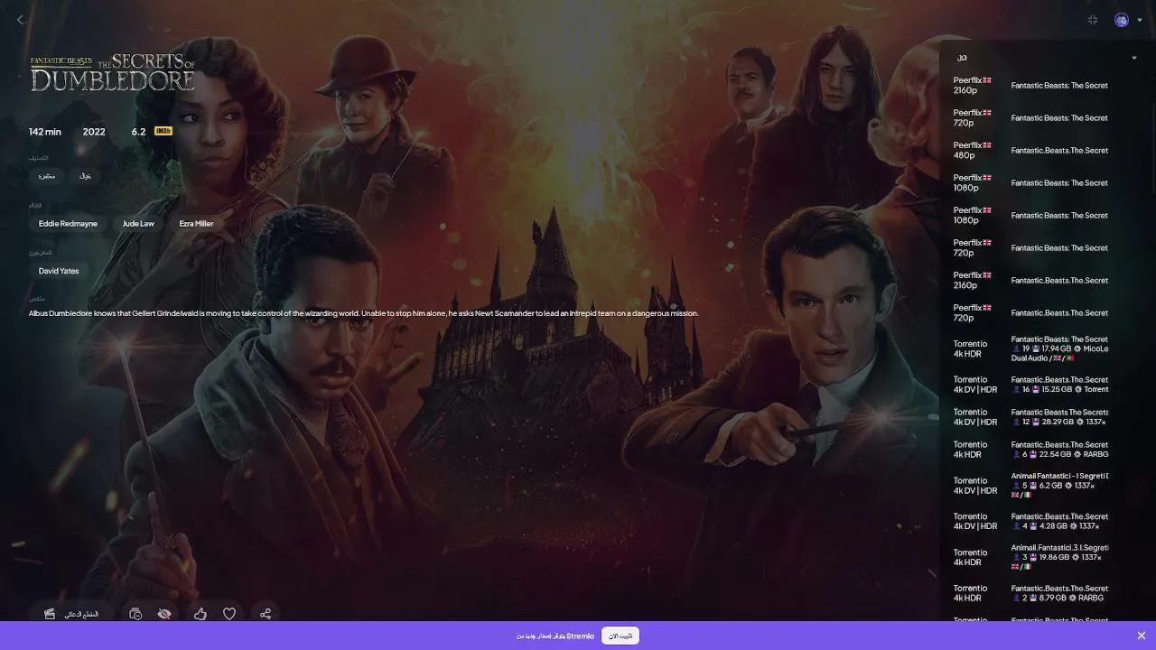Viewport: 1156px width, 650px height.
Task: Choose Torrentio 4k DV 28.29 GB stream
Action: pyautogui.click(x=1032, y=417)
